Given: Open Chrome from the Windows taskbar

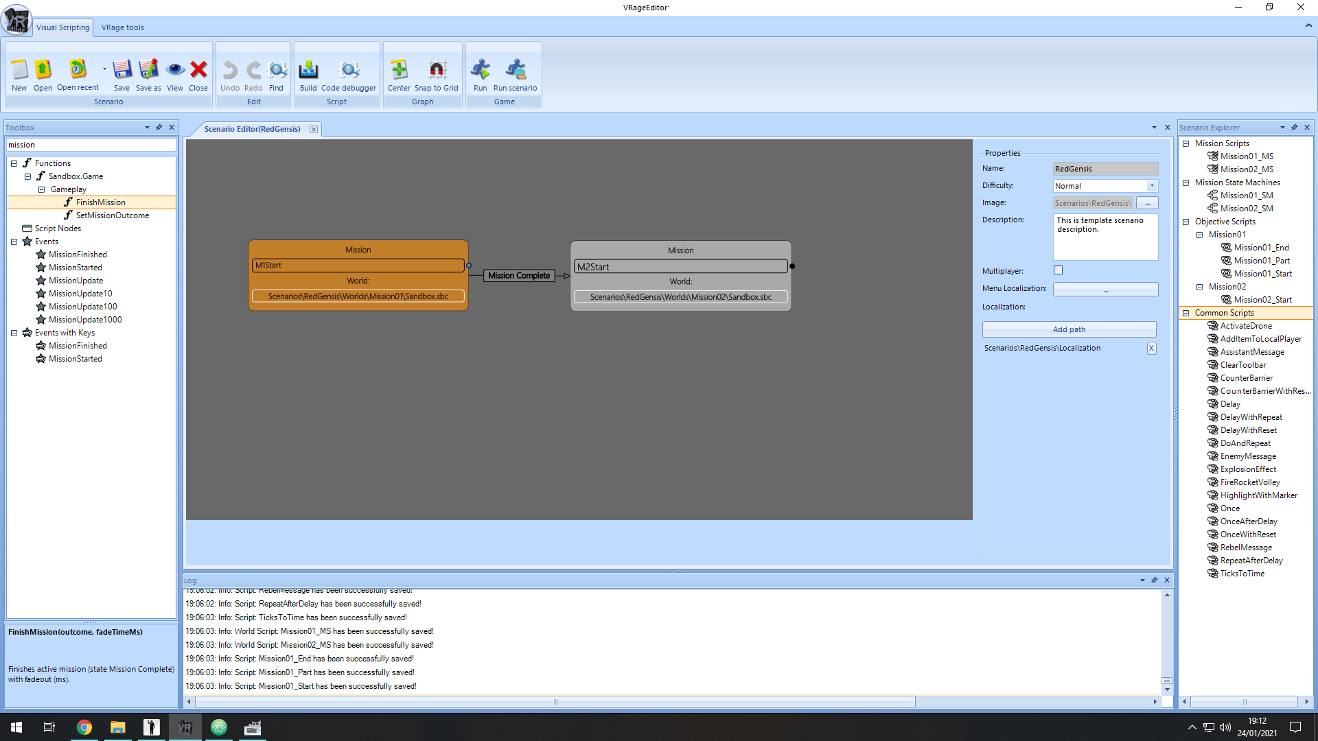Looking at the screenshot, I should [84, 727].
